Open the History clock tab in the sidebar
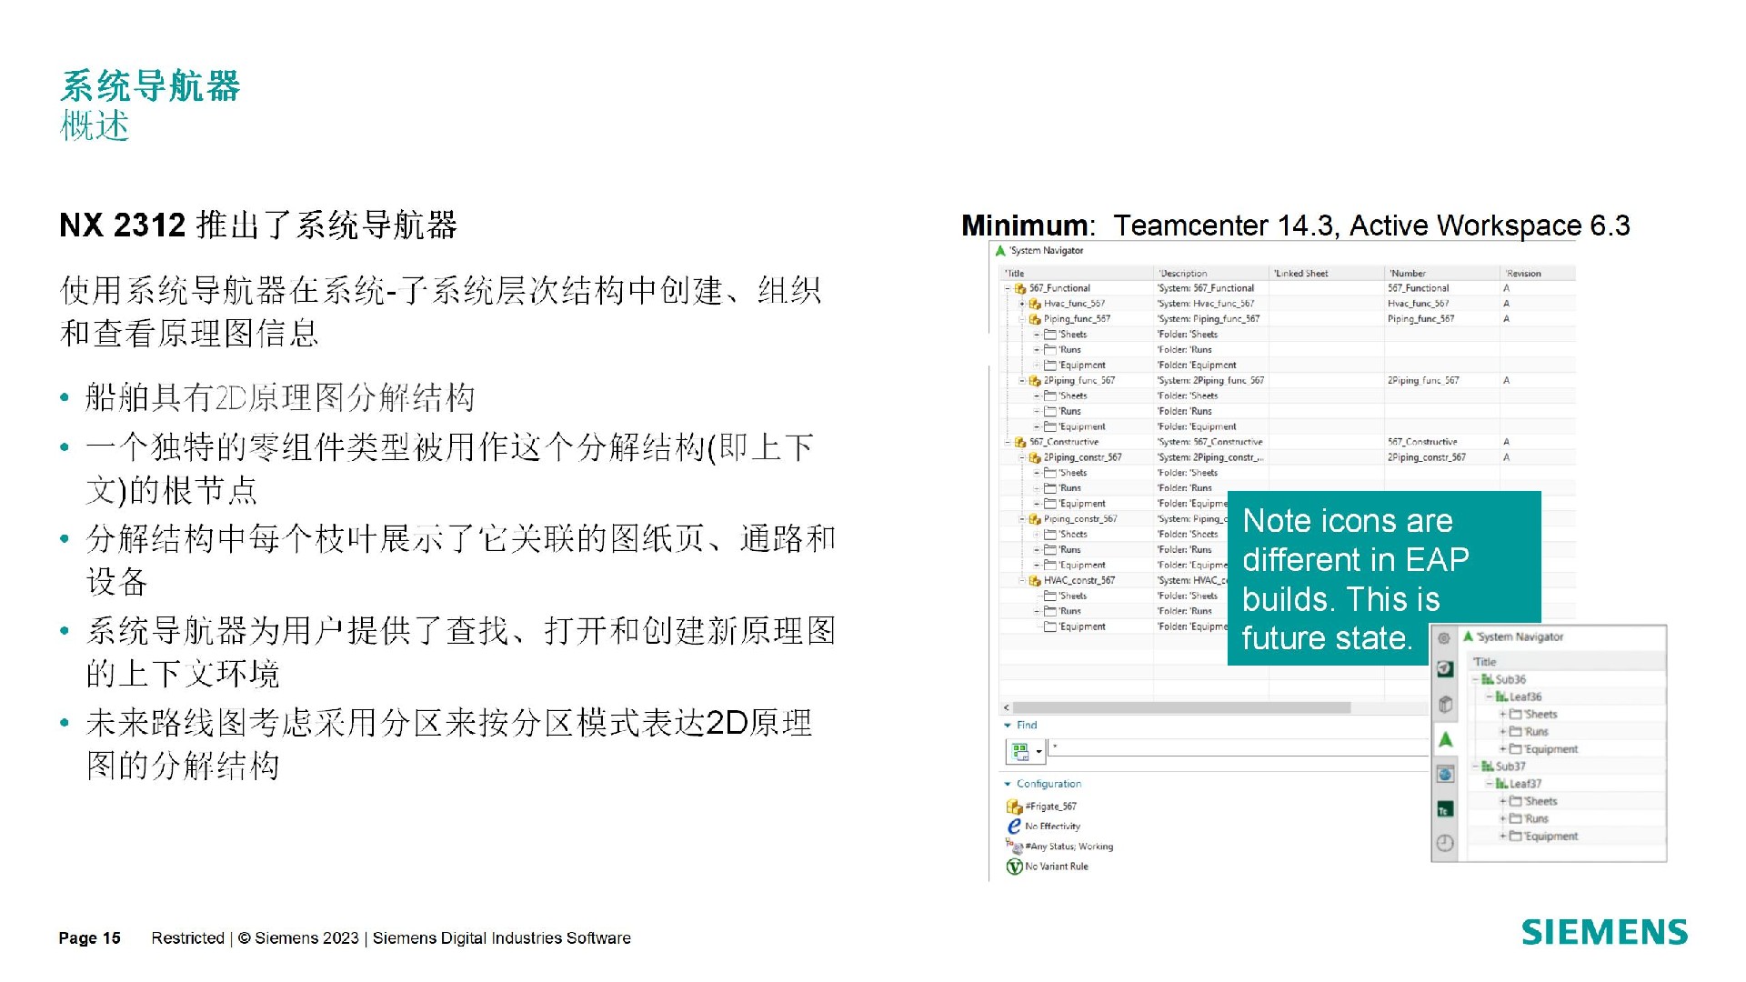The width and height of the screenshot is (1746, 982). (1445, 844)
